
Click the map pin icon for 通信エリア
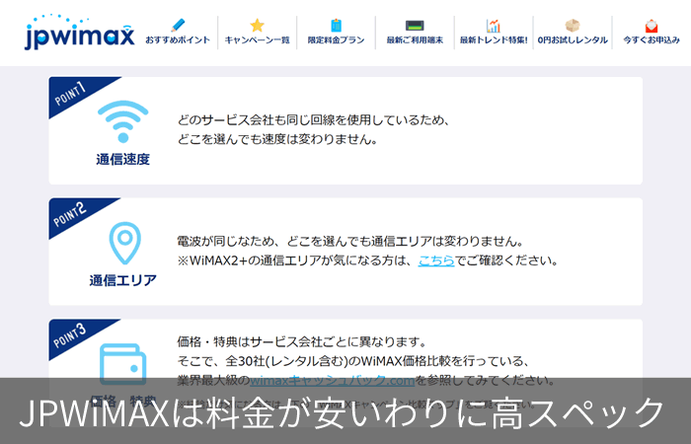pos(125,243)
